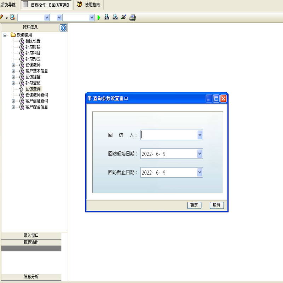This screenshot has width=283, height=283.
Task: Select 客户综合信息 in the tree
Action: pyautogui.click(x=37, y=107)
